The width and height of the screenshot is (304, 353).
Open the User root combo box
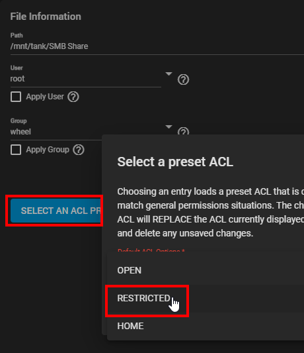86,79
